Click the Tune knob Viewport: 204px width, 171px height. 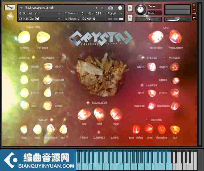coord(140,10)
